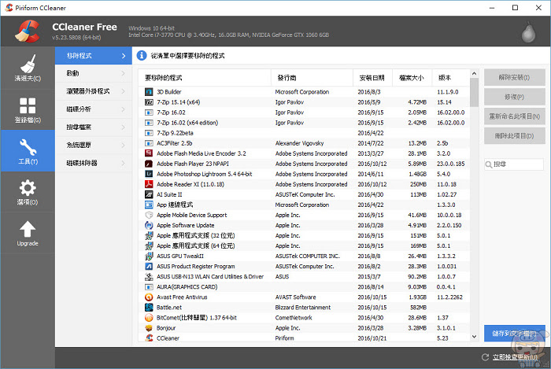Sort by Version column header
The width and height of the screenshot is (551, 369).
[x=451, y=78]
